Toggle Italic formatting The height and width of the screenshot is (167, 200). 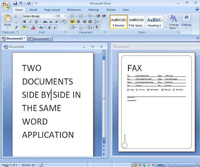click(30, 22)
